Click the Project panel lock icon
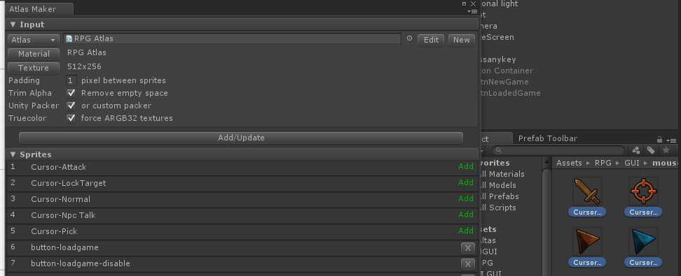The width and height of the screenshot is (681, 276). 660,140
